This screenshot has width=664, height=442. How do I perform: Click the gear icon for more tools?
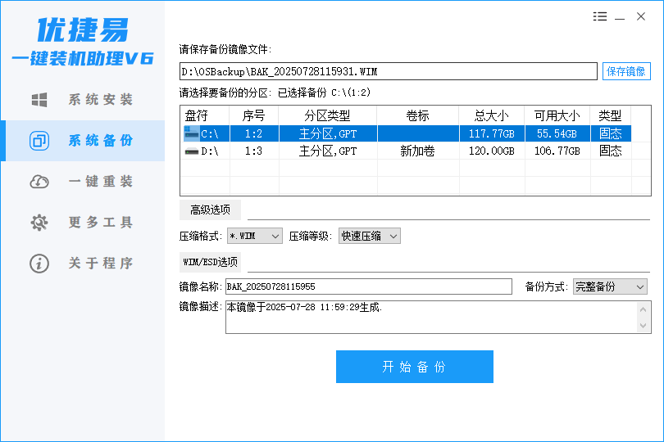[39, 223]
